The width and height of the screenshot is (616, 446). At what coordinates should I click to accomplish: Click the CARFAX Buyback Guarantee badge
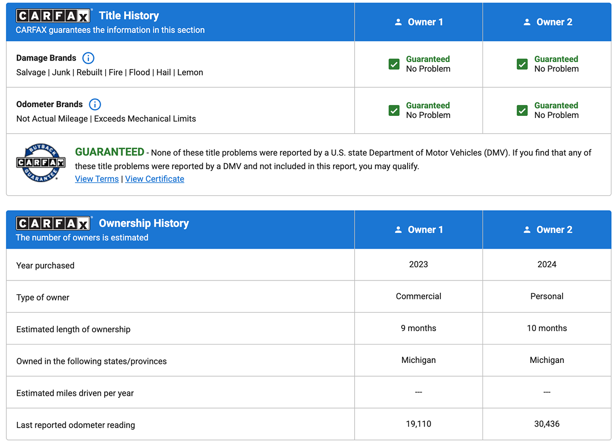41,163
